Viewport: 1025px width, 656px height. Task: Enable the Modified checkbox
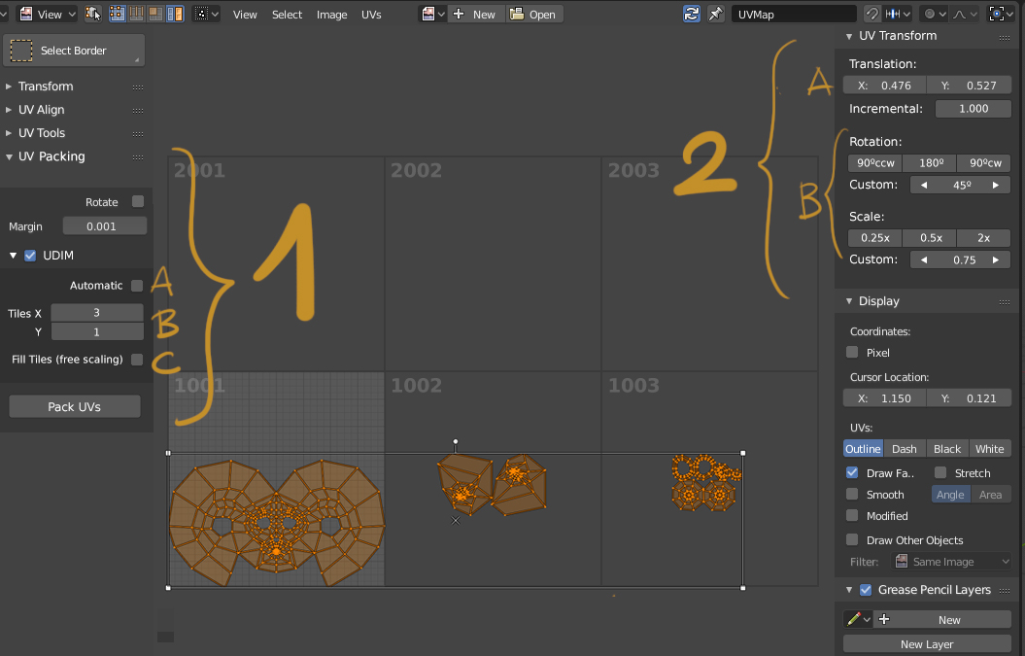[x=852, y=515]
